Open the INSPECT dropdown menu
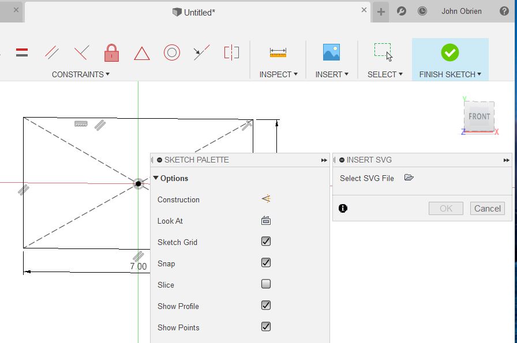 pos(278,74)
